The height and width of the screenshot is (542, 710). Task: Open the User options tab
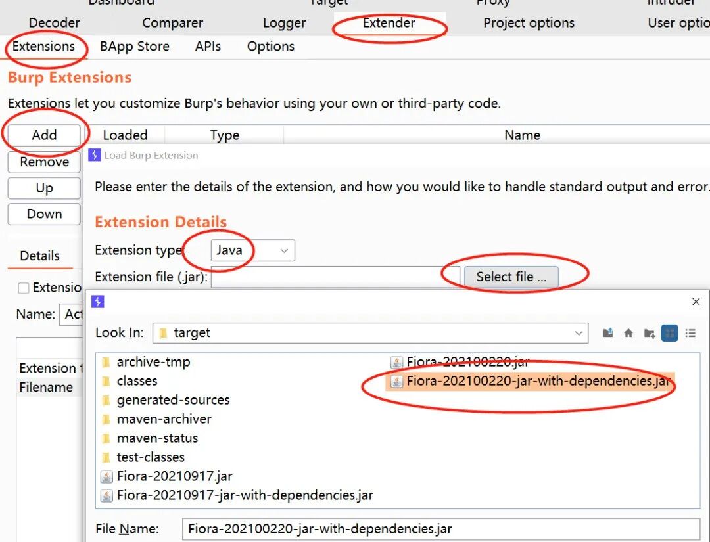tap(678, 23)
